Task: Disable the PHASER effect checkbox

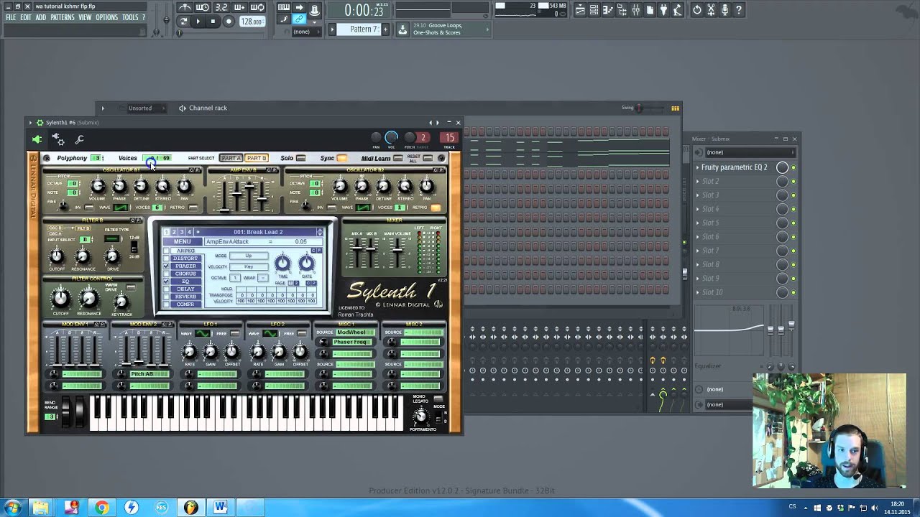Action: tap(167, 266)
